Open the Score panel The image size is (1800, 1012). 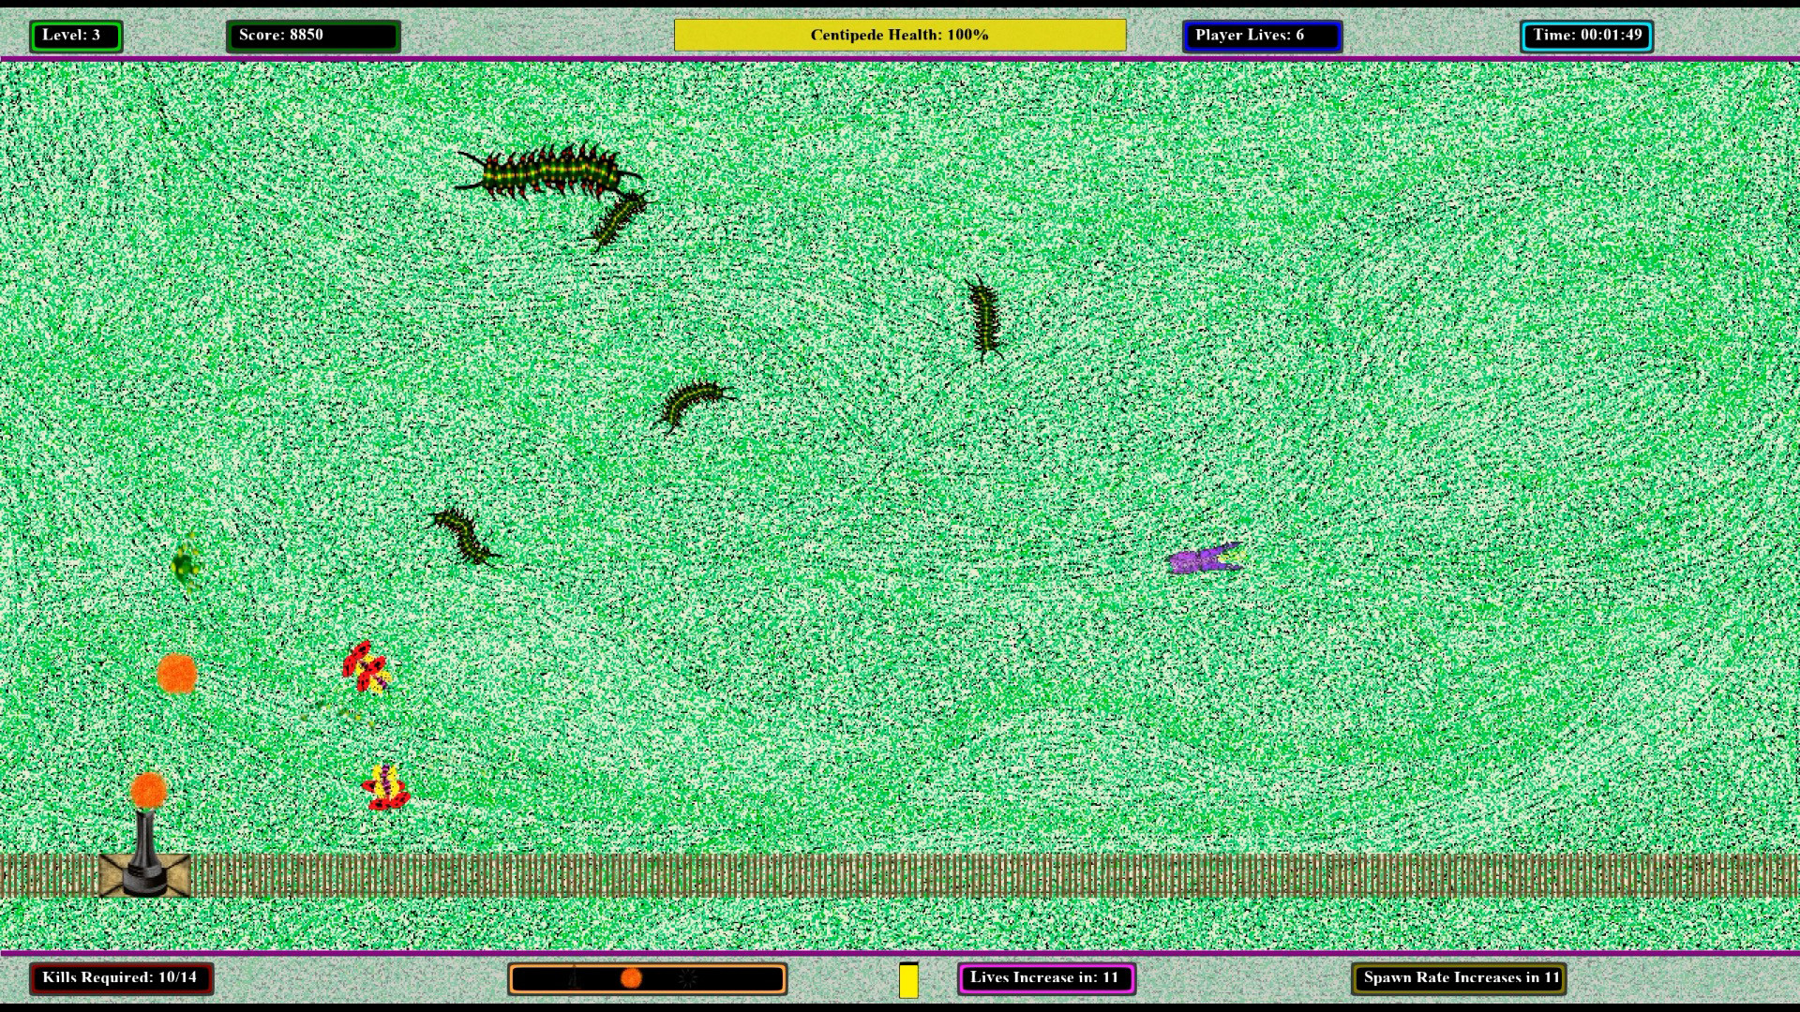pos(312,36)
